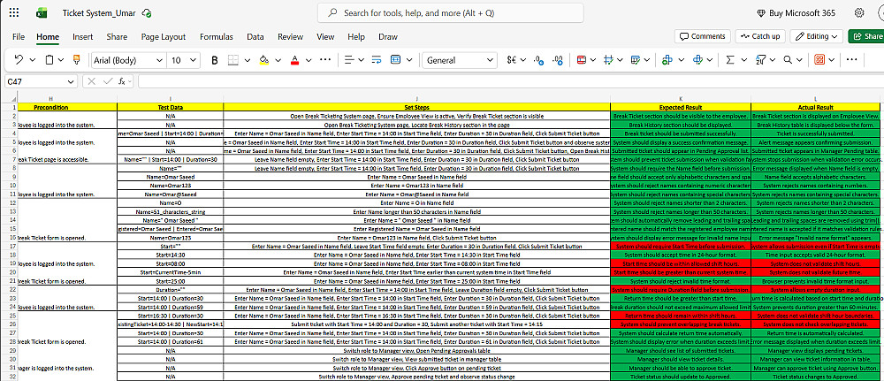Open the app launcher grid
The image size is (884, 381).
click(14, 12)
